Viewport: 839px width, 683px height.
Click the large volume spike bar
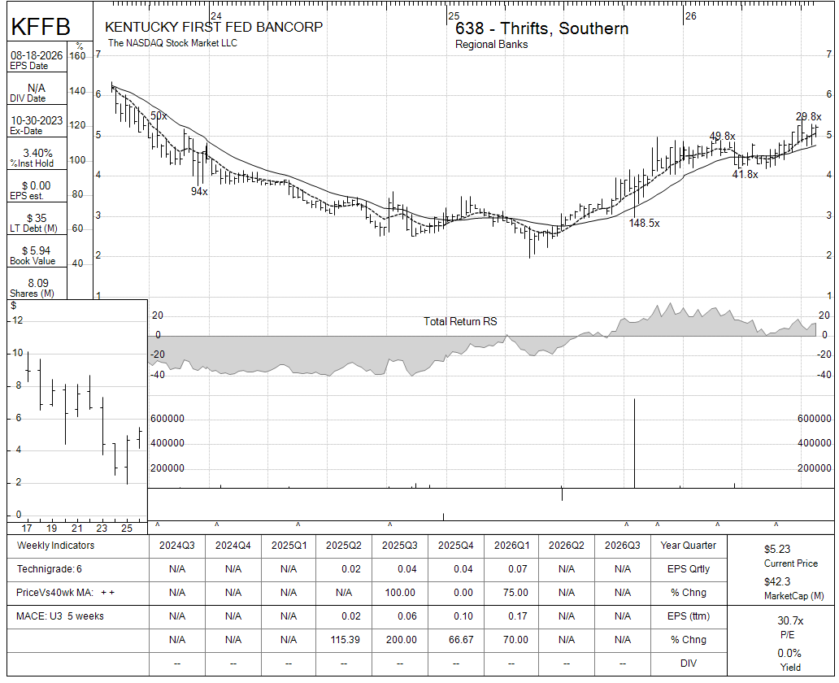pos(635,443)
